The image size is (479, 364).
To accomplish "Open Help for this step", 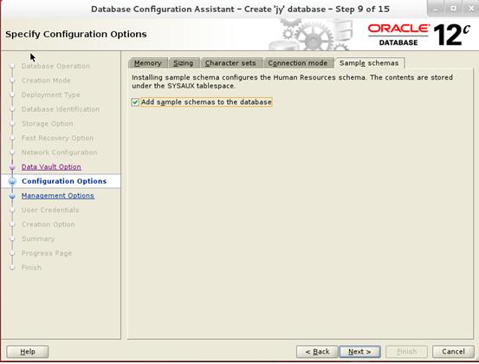I will tap(28, 352).
